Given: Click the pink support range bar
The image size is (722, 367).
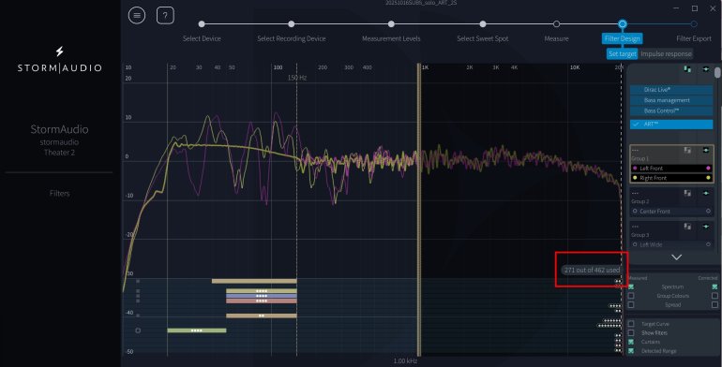Looking at the screenshot, I should click(262, 301).
